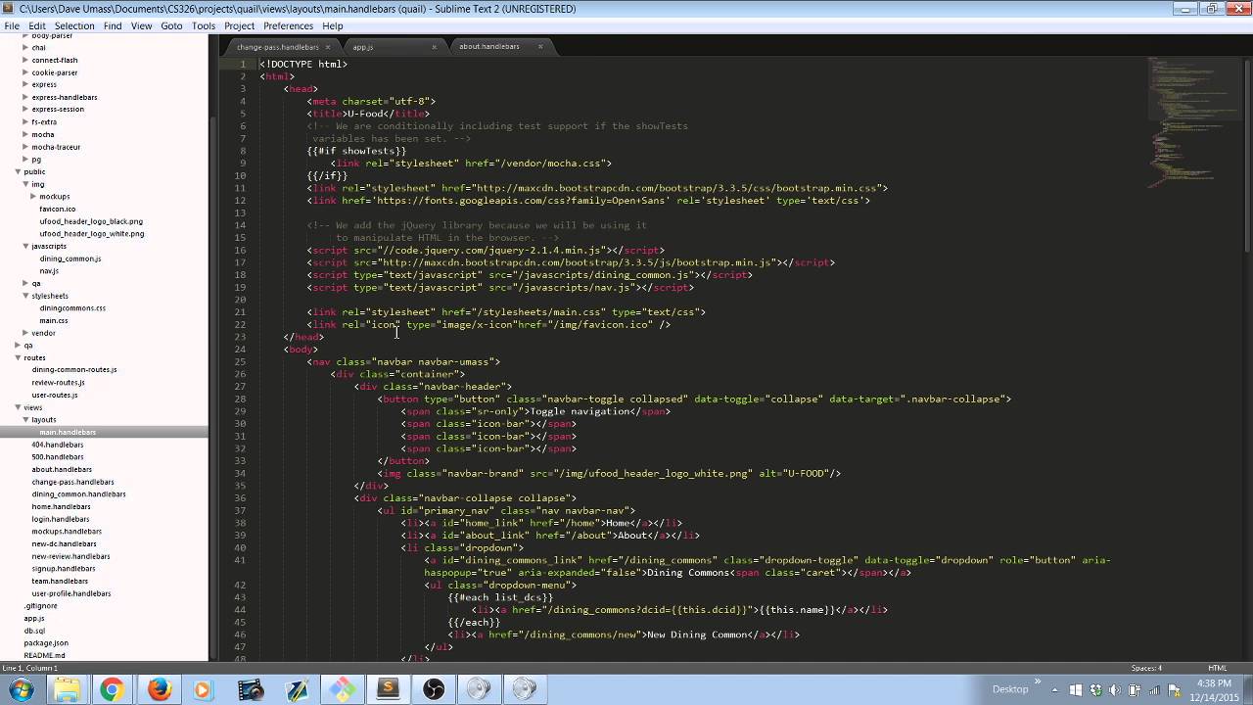
Task: Collapse the layouts folder
Action: [25, 419]
